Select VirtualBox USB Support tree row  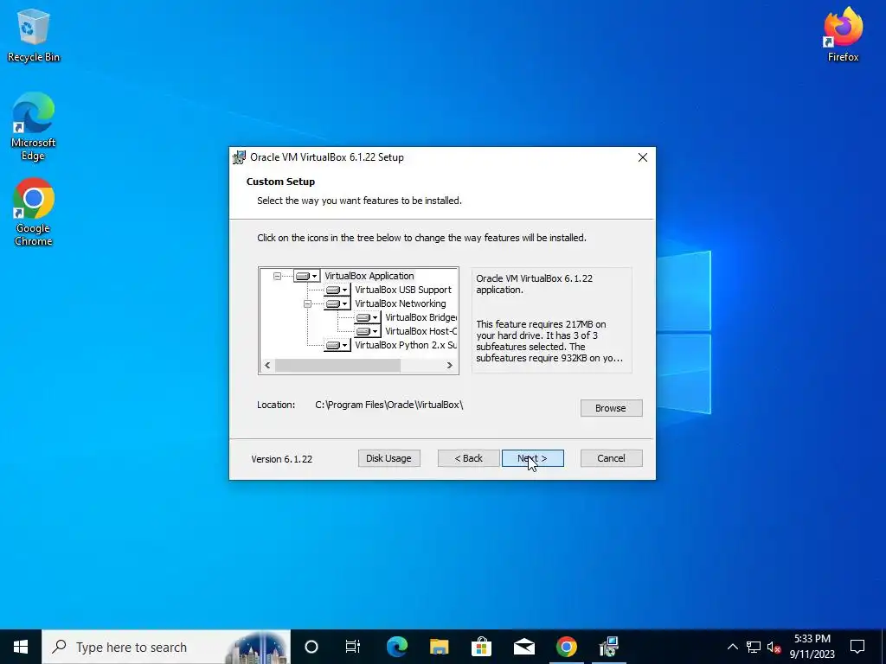(403, 290)
